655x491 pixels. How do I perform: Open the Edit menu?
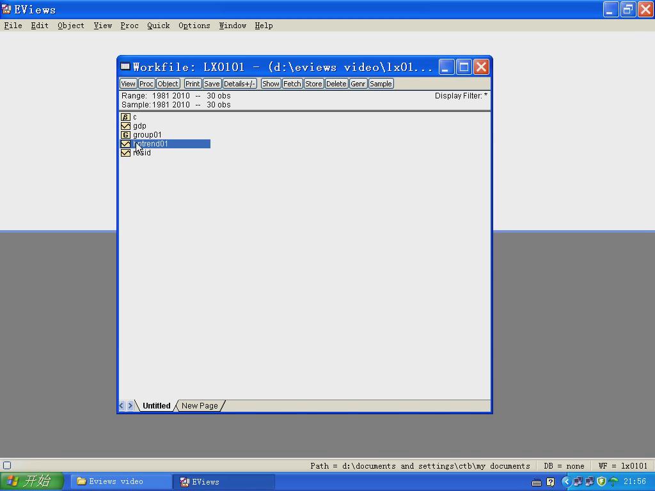[40, 26]
